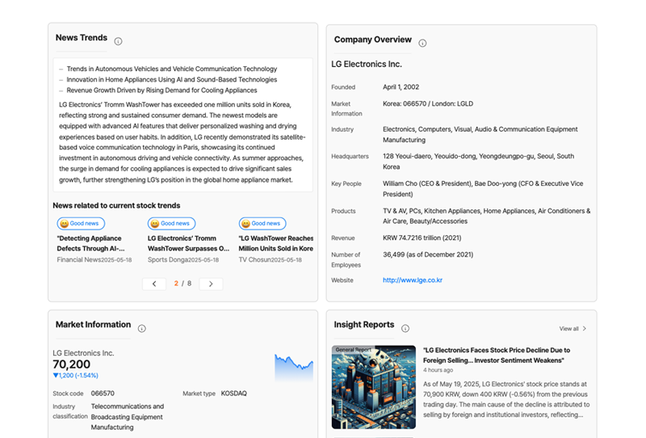The height and width of the screenshot is (438, 646).
Task: Click the 70,200 stock price value
Action: tap(71, 364)
